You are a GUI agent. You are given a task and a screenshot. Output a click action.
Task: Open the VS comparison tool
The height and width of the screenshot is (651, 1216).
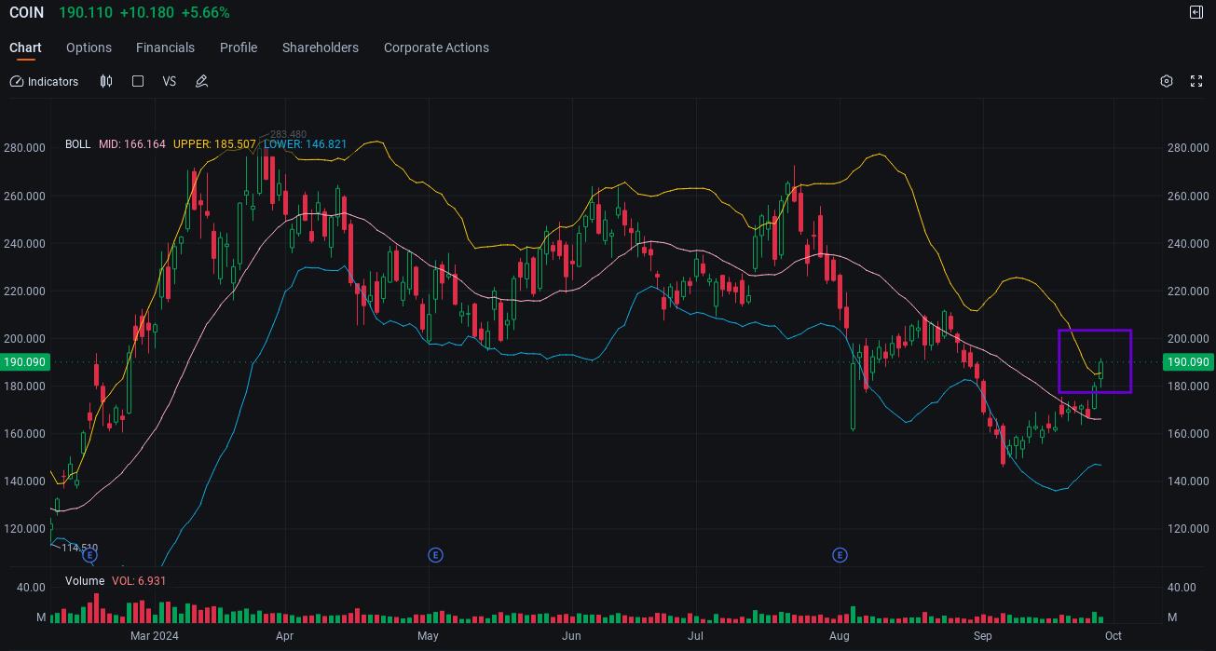pos(169,82)
